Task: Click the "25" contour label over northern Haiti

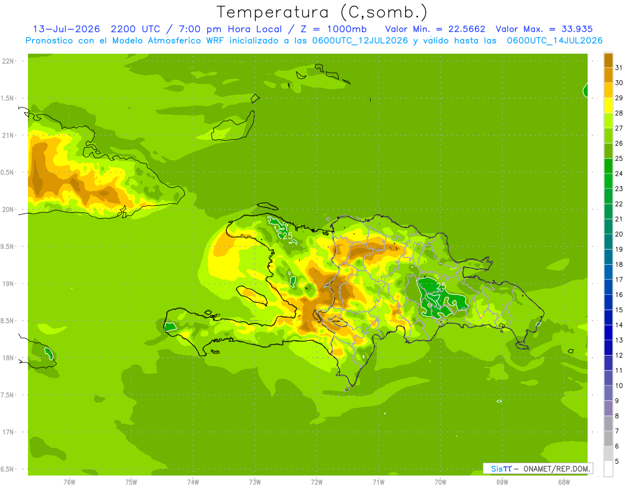Action: pos(288,236)
